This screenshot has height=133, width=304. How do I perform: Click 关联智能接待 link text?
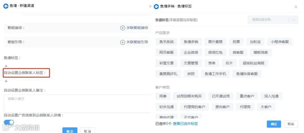137,28
